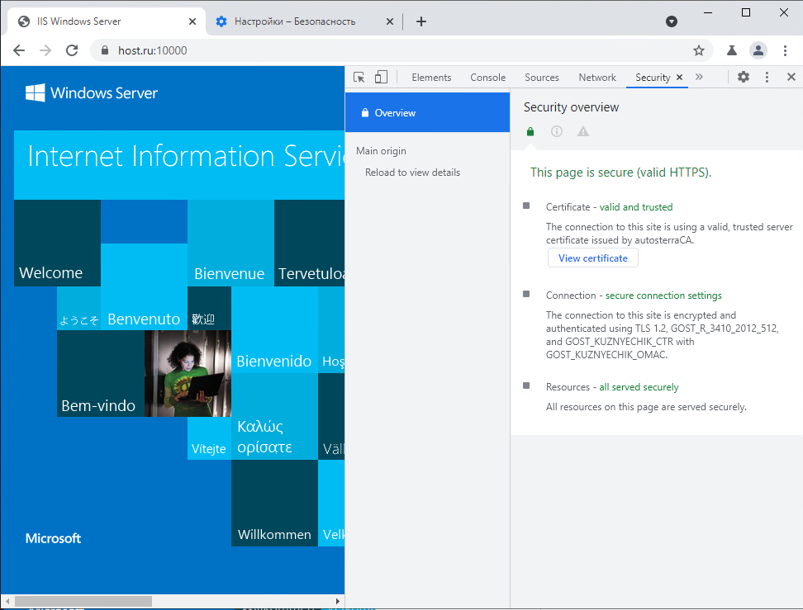Image resolution: width=803 pixels, height=610 pixels.
Task: Click the Bienvenido tile
Action: [274, 329]
